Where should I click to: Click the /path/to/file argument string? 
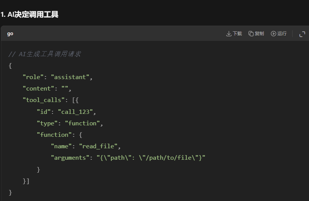coord(151,158)
